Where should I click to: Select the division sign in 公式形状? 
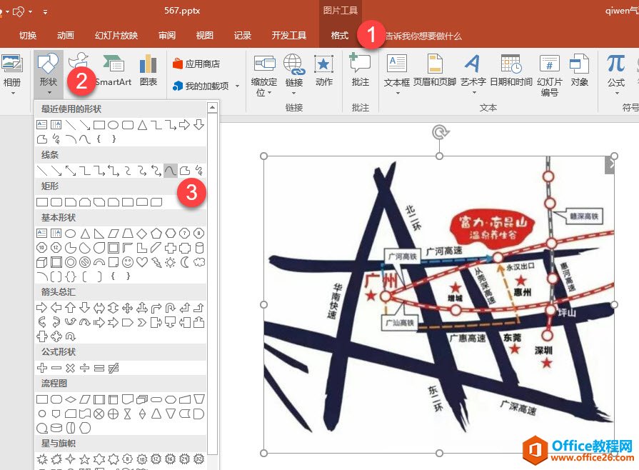[x=85, y=368]
